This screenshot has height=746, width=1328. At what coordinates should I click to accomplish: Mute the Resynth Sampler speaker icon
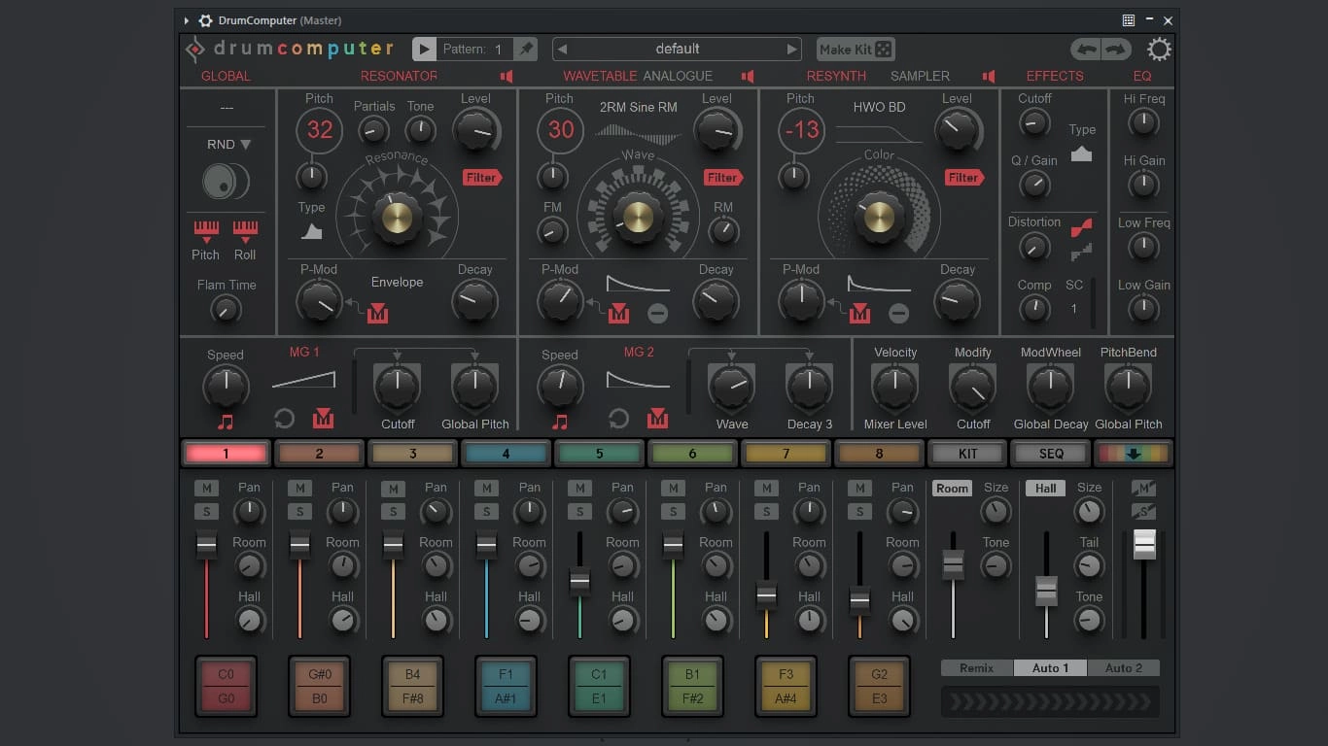(x=989, y=76)
